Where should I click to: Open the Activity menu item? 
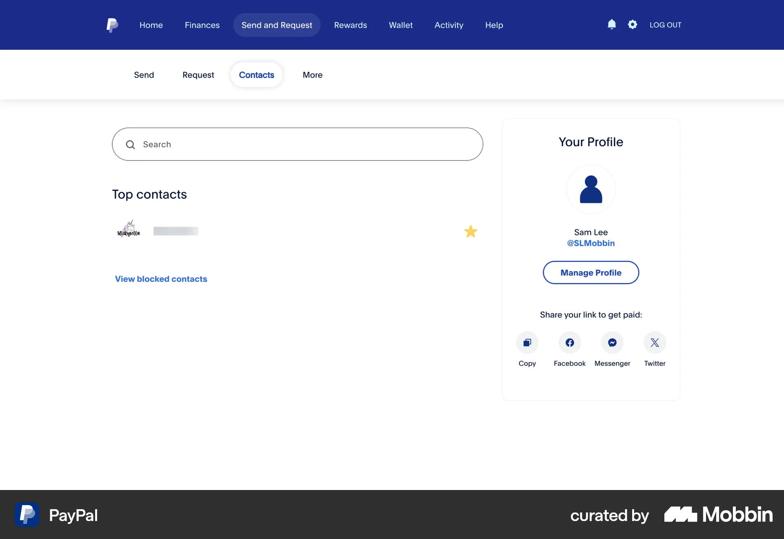[x=449, y=25]
